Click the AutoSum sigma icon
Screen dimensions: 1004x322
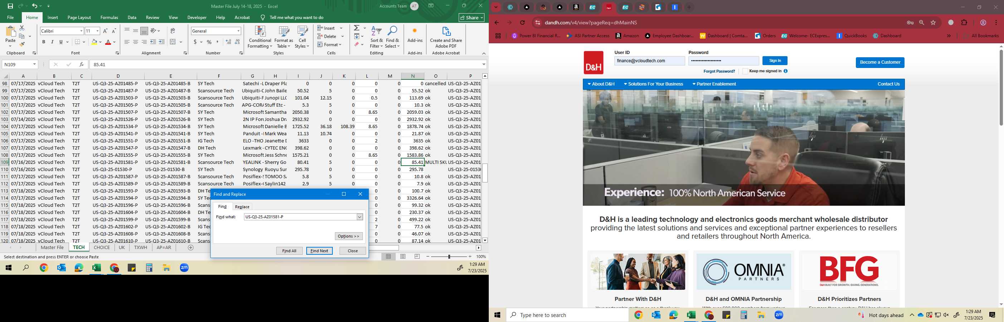(357, 28)
